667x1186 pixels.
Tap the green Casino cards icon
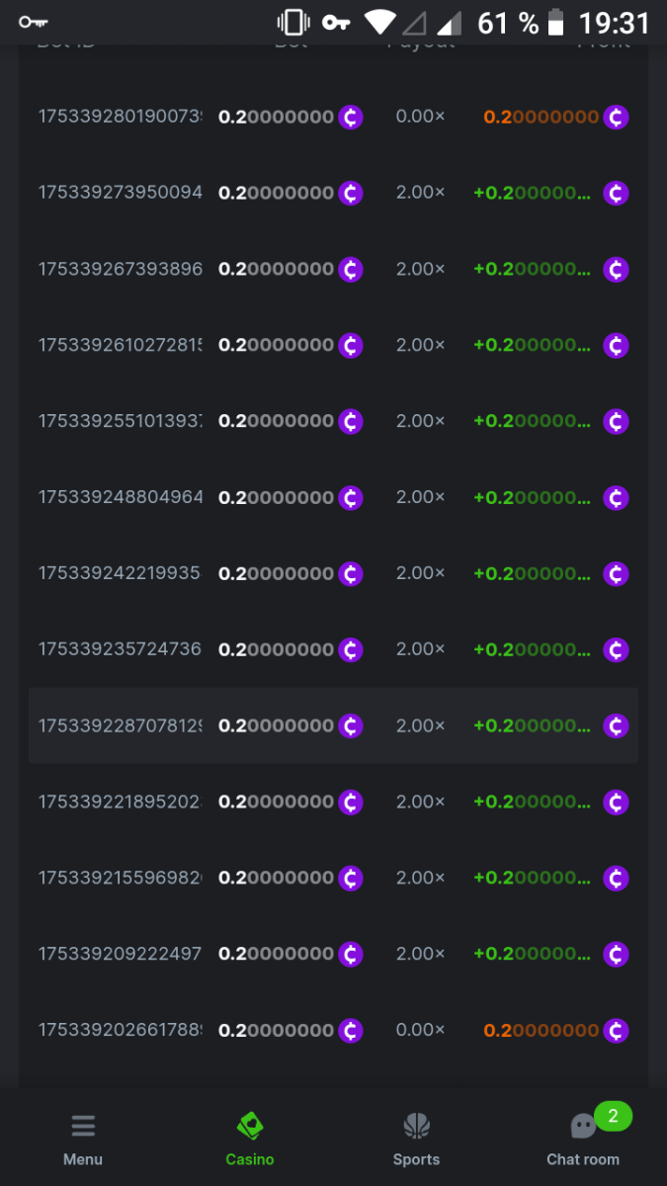pyautogui.click(x=250, y=1126)
